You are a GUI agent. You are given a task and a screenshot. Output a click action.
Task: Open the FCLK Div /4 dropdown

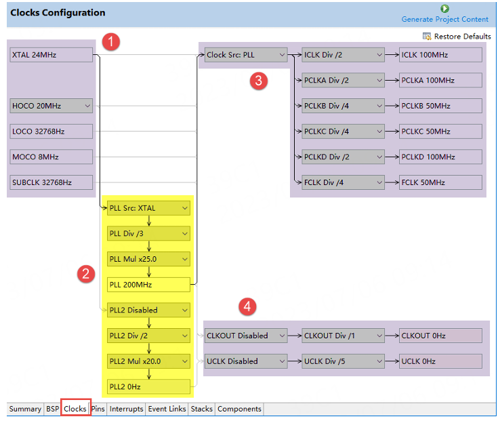coord(343,182)
